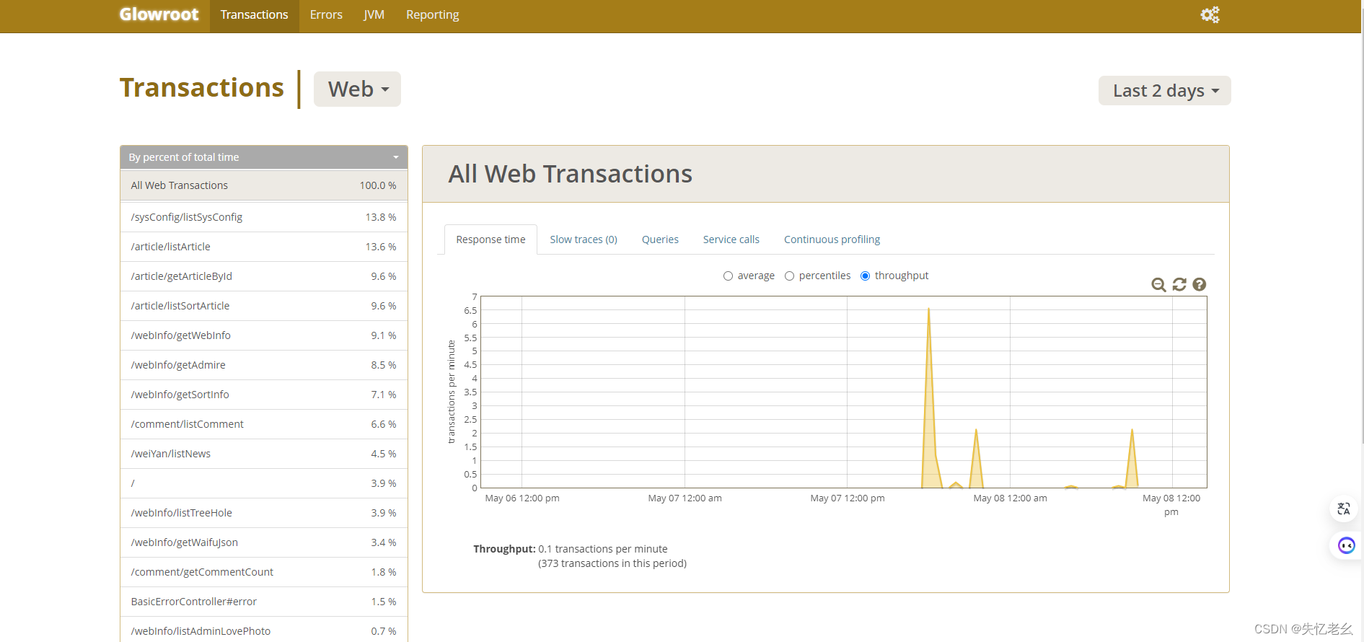Open /webInfo/getWaifuJson transaction
The image size is (1364, 642).
(x=264, y=542)
